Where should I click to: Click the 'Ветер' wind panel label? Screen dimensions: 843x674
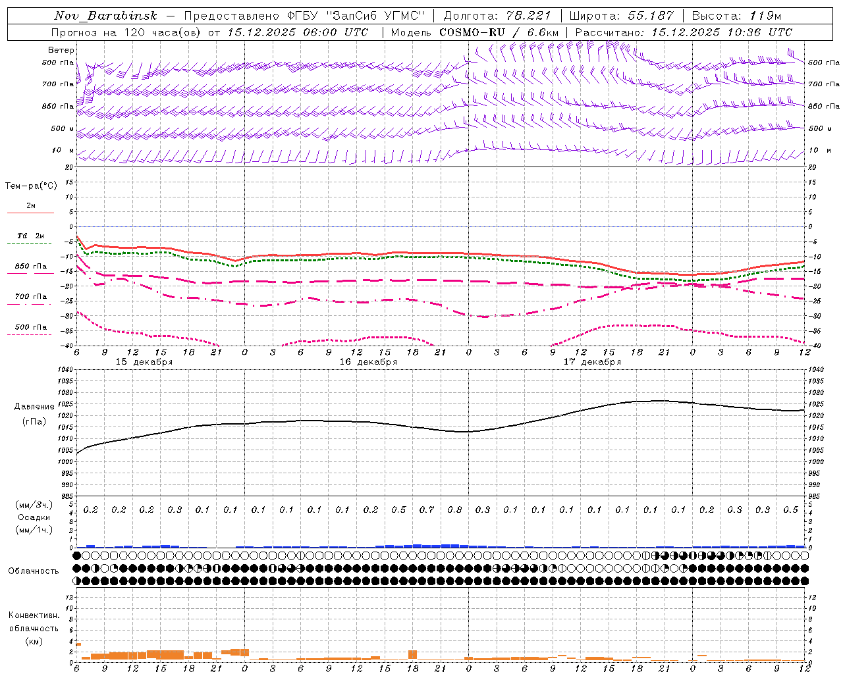tap(61, 50)
